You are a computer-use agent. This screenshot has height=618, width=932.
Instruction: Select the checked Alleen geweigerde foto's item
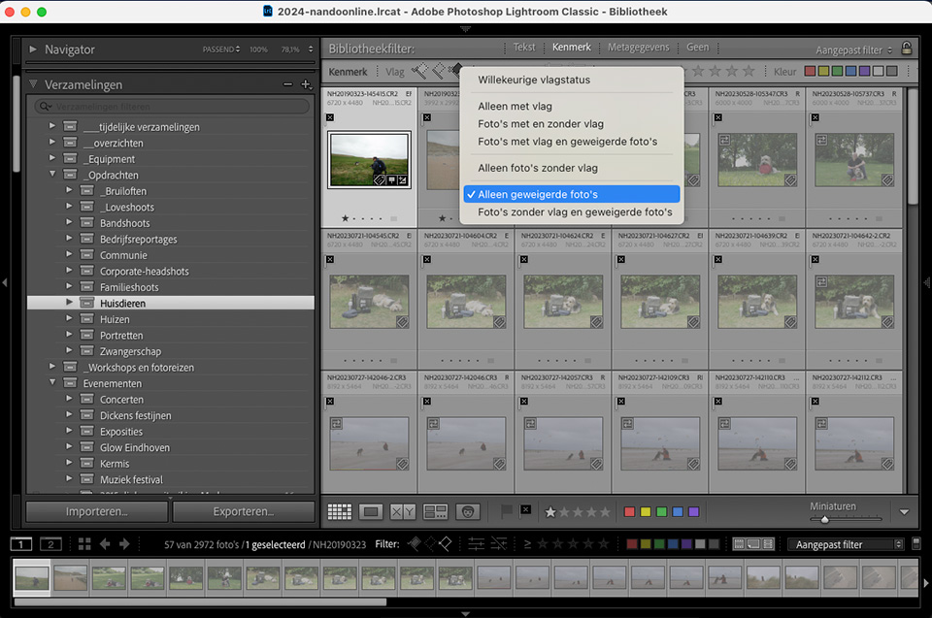(572, 194)
